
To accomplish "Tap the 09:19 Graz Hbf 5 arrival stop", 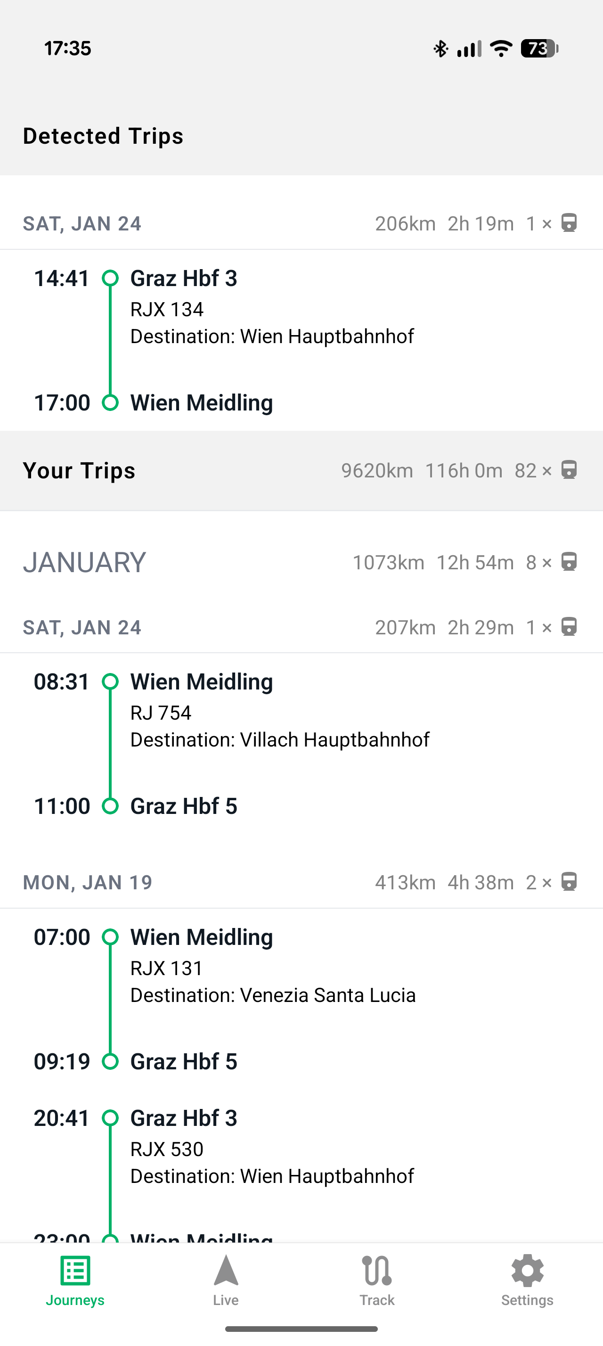I will [183, 1062].
